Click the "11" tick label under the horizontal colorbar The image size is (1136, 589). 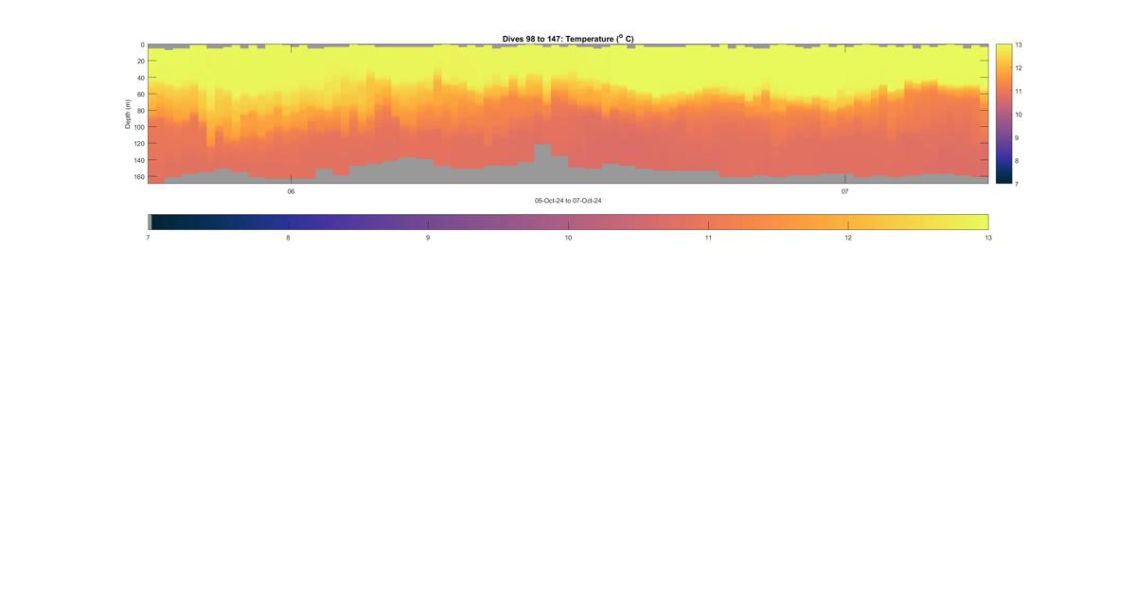click(708, 238)
